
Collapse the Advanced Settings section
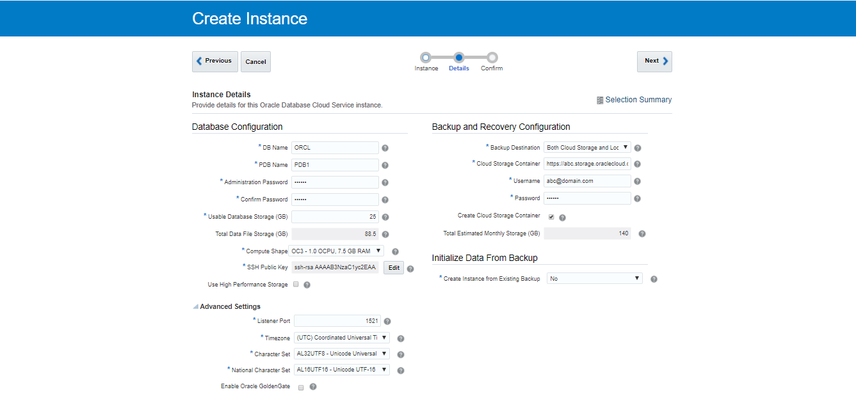pos(196,307)
